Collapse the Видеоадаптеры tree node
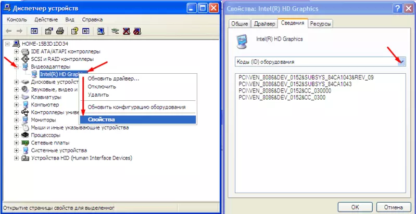The width and height of the screenshot is (416, 214). (x=17, y=66)
